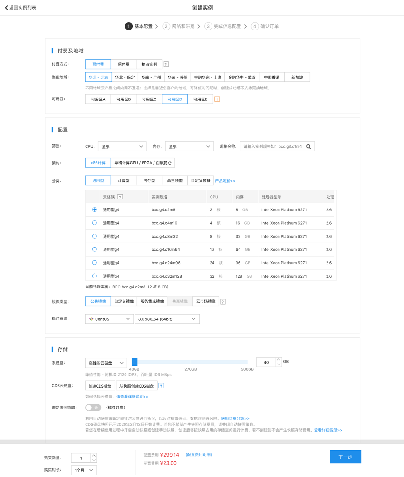
Task: Select region 华南 - 广州
Action: click(x=151, y=77)
